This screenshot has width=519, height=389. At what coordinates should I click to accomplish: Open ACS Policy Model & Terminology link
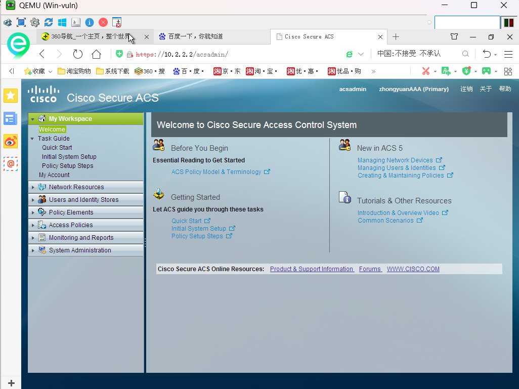[217, 172]
